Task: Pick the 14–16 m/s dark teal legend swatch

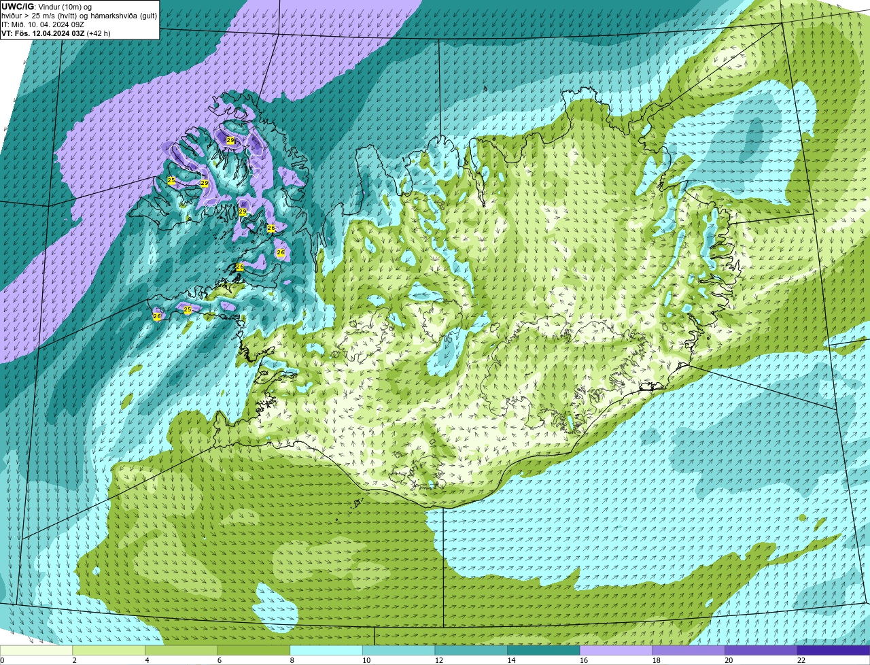Action: 544,650
